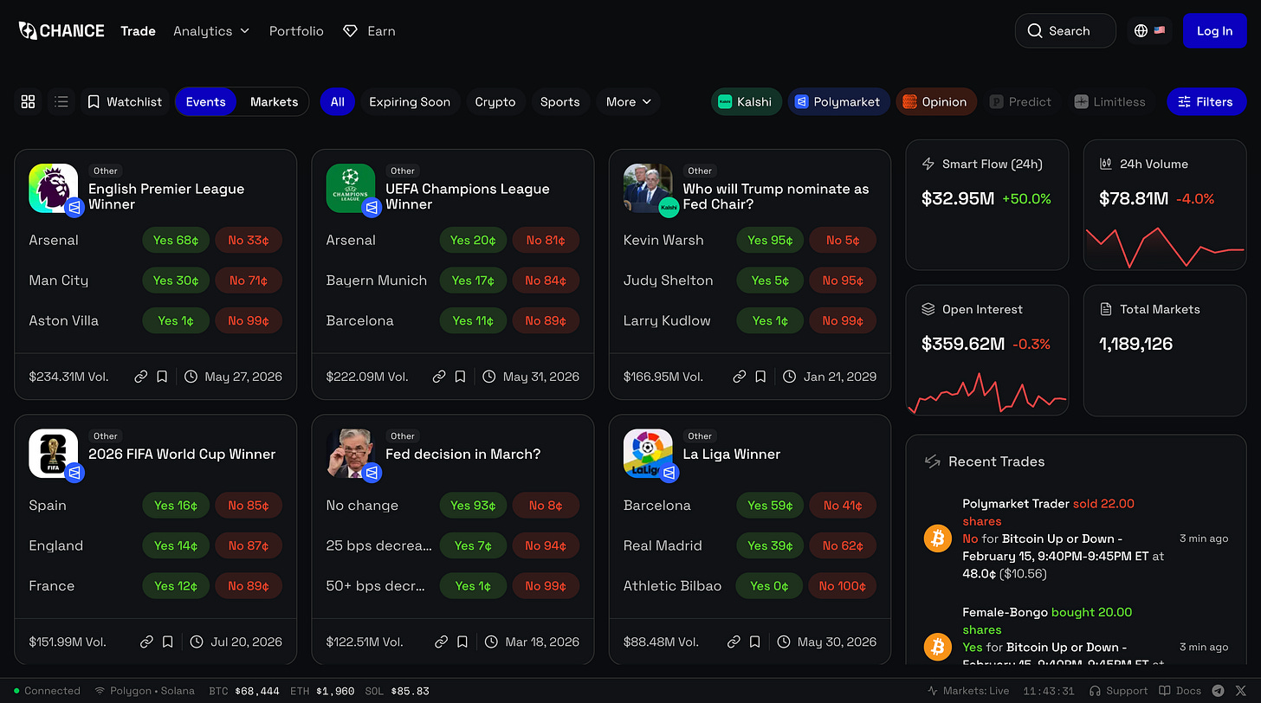Bookmark the English Premier League Winner card

point(162,377)
